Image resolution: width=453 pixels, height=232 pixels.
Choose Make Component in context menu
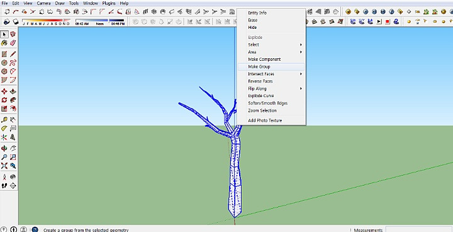pyautogui.click(x=271, y=60)
